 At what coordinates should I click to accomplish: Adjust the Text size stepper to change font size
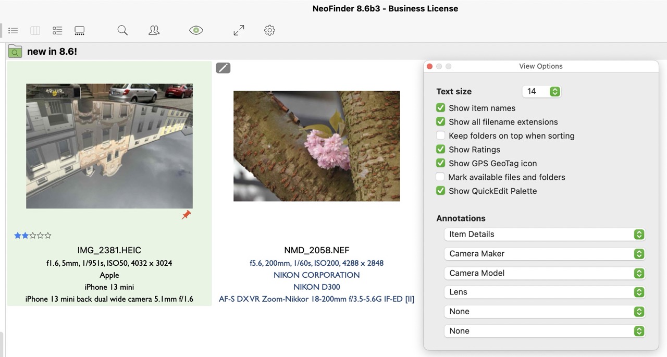554,91
